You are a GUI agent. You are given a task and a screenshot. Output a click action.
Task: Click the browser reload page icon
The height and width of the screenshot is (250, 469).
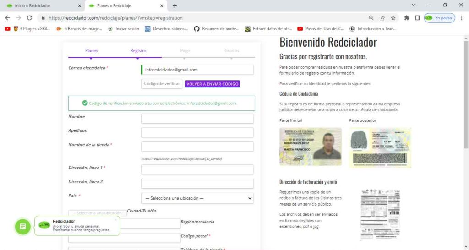tap(30, 18)
